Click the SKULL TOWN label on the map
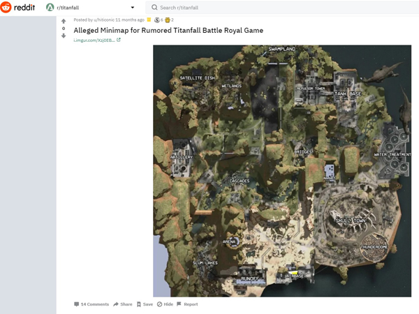This screenshot has height=314, width=419. 351,220
